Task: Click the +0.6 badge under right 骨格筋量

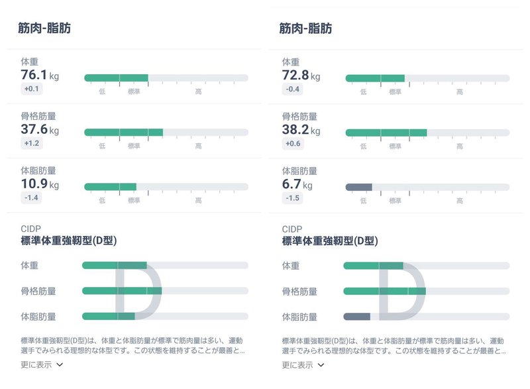Action: coord(292,142)
